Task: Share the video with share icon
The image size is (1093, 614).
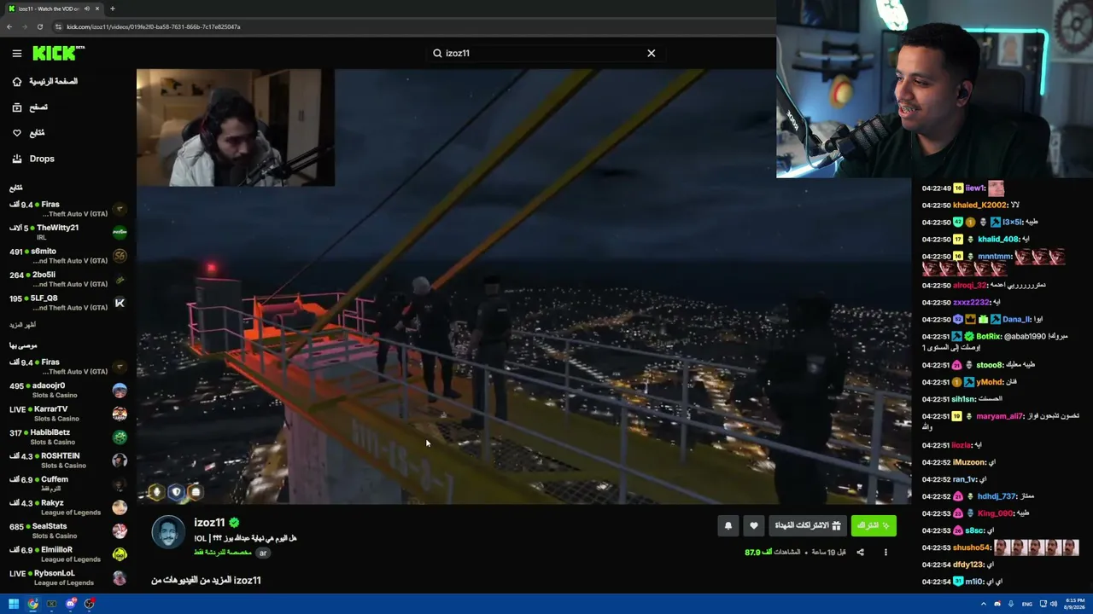Action: coord(860,553)
